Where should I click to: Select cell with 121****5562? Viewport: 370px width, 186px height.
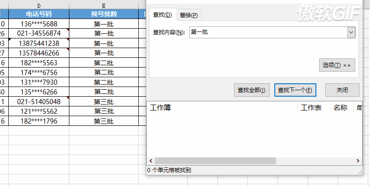(x=39, y=111)
